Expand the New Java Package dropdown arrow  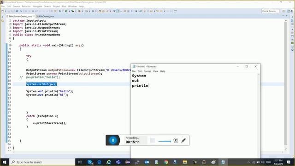tap(89, 11)
